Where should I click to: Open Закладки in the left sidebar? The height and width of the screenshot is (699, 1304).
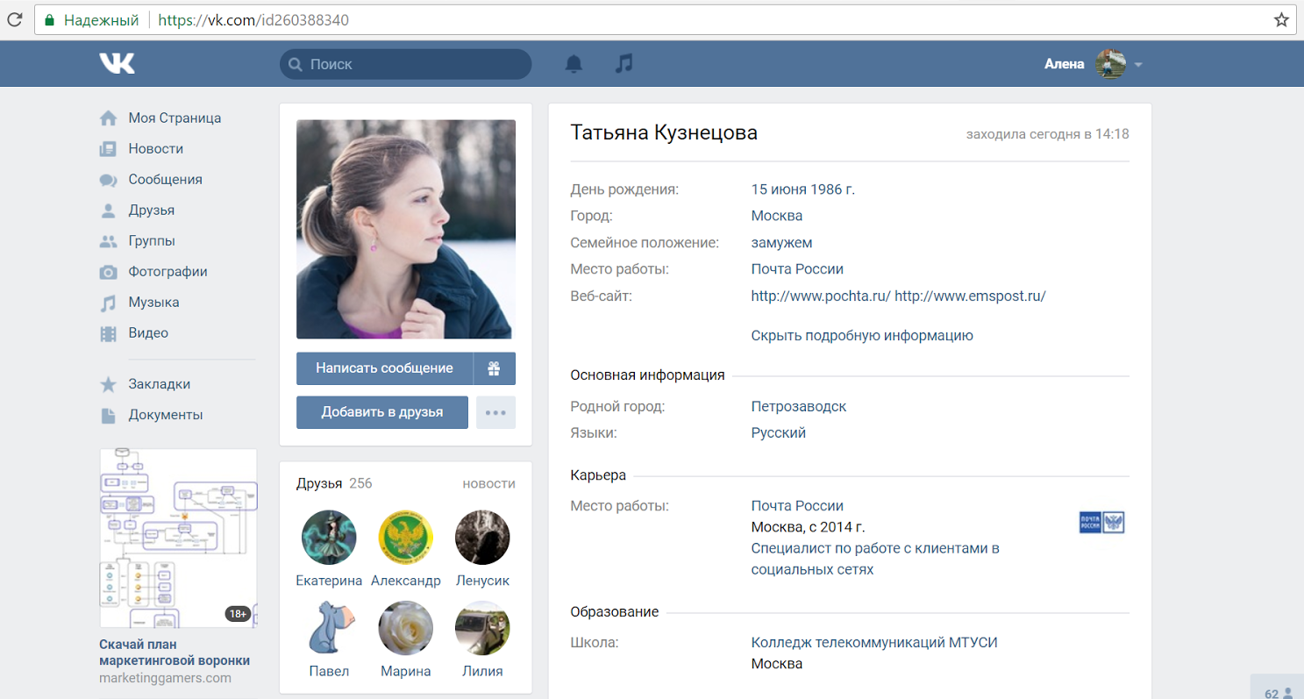159,384
